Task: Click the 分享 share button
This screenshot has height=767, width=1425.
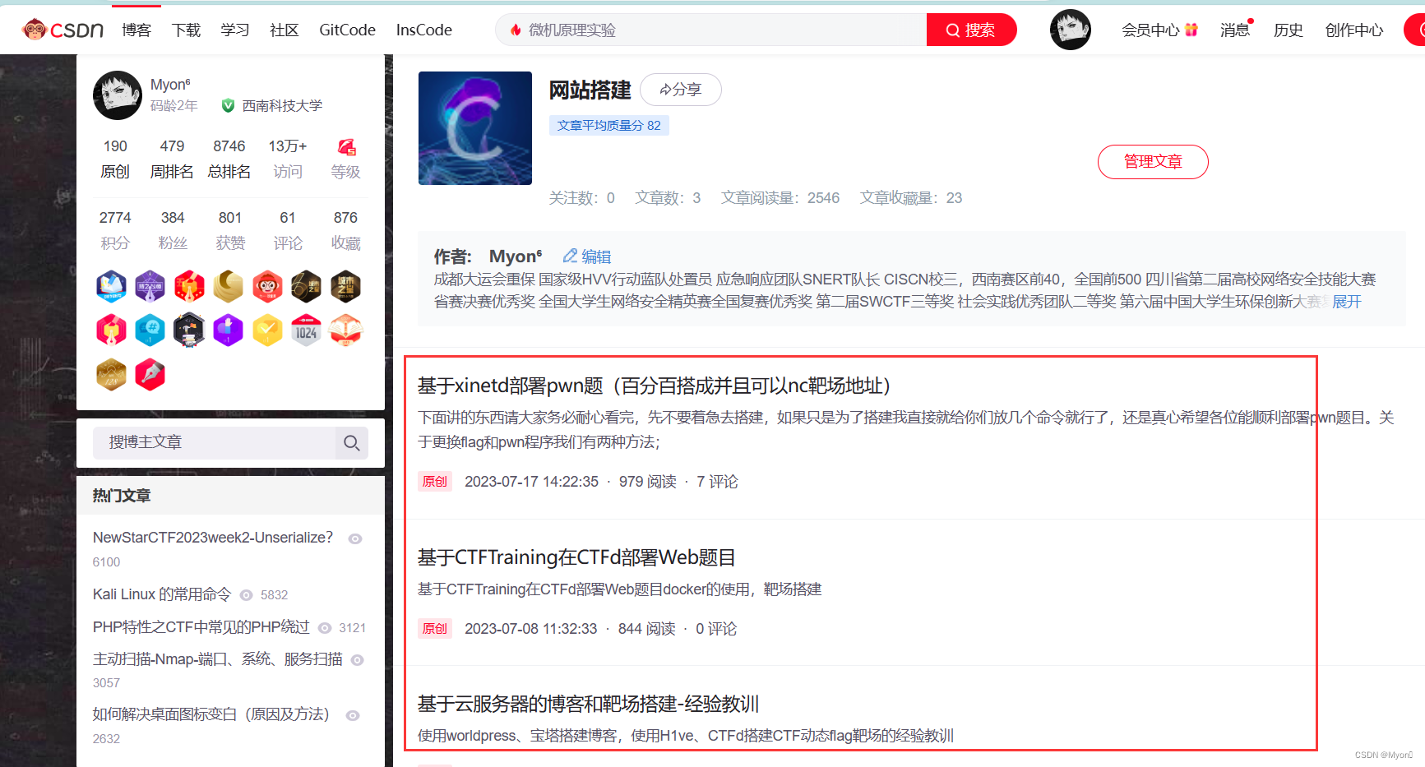Action: click(x=681, y=90)
